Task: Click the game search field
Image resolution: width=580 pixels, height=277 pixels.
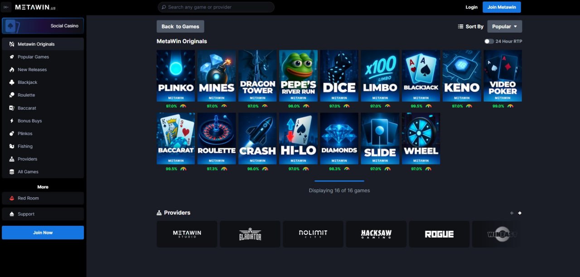Action: point(216,7)
